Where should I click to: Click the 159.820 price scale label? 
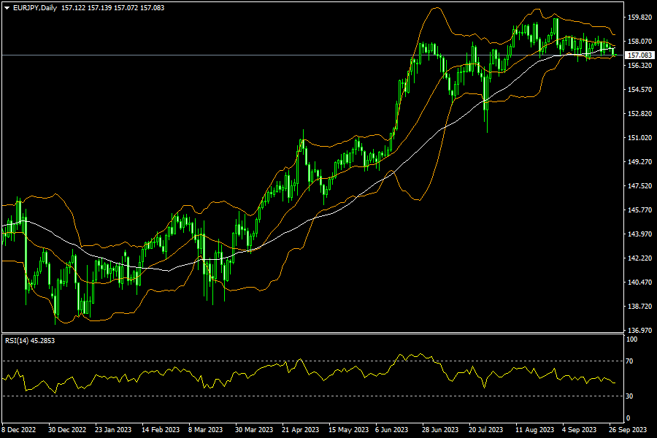coord(639,18)
